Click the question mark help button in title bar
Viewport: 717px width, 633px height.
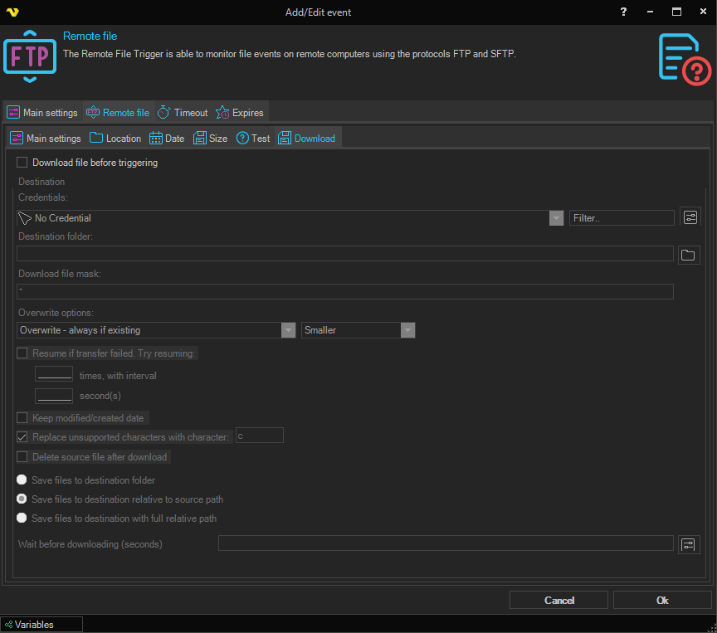(x=623, y=12)
